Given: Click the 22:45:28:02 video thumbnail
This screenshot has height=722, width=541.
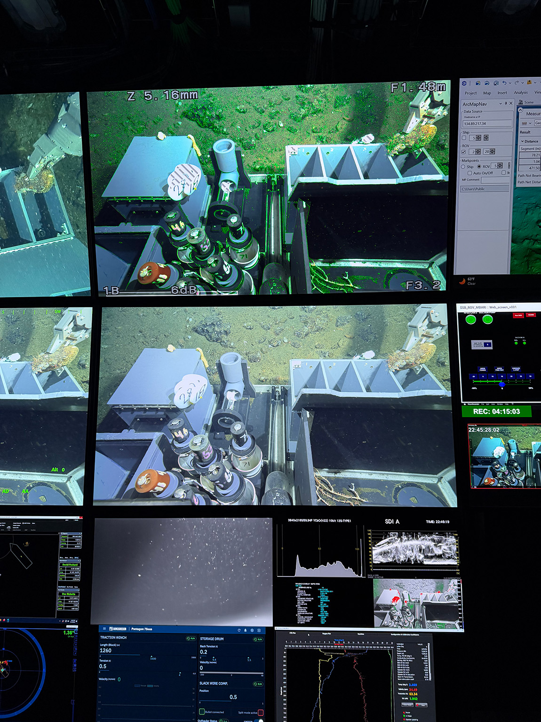Looking at the screenshot, I should click(x=503, y=456).
